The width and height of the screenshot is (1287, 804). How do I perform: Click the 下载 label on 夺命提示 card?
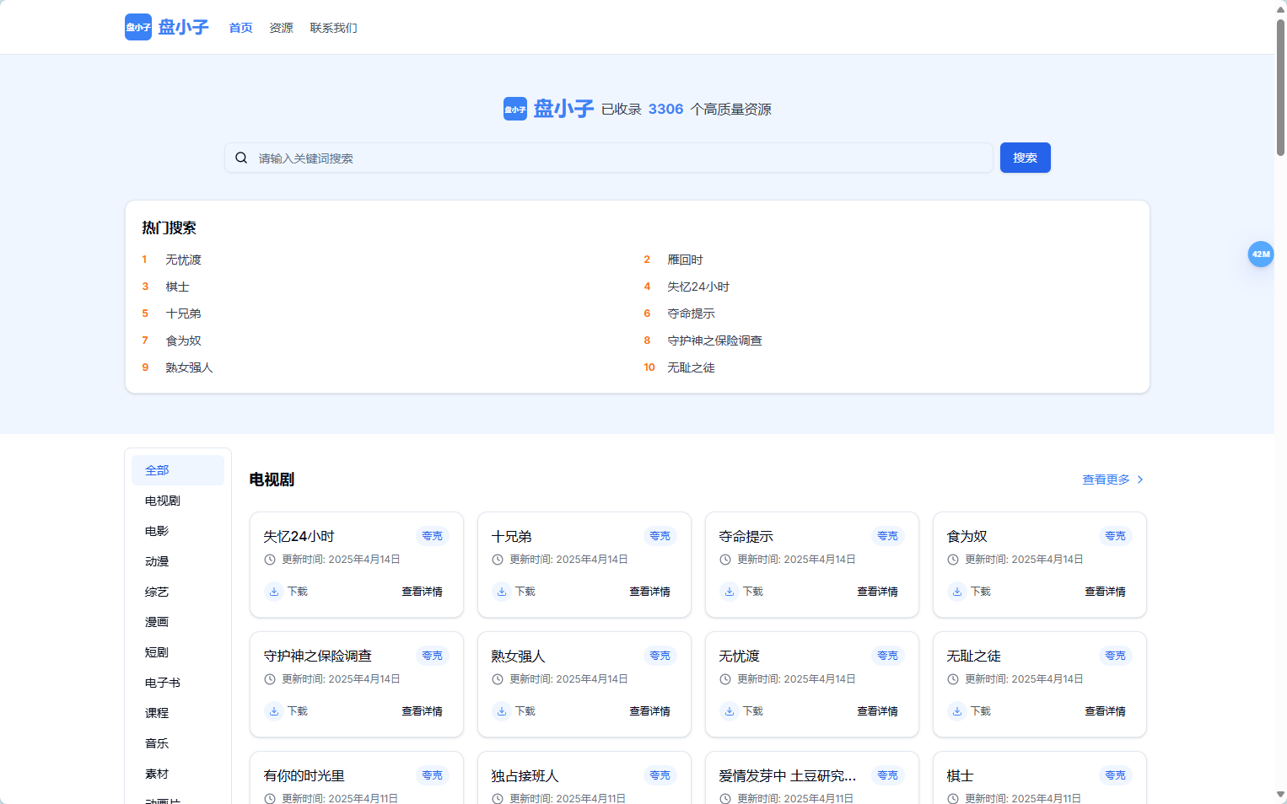pos(753,592)
